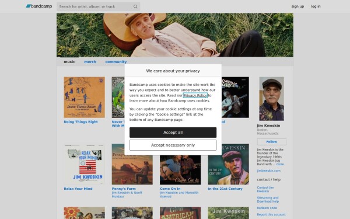Click the Jim Kweskin artist name text
Screen dimensions: 350x219
tap(268, 126)
